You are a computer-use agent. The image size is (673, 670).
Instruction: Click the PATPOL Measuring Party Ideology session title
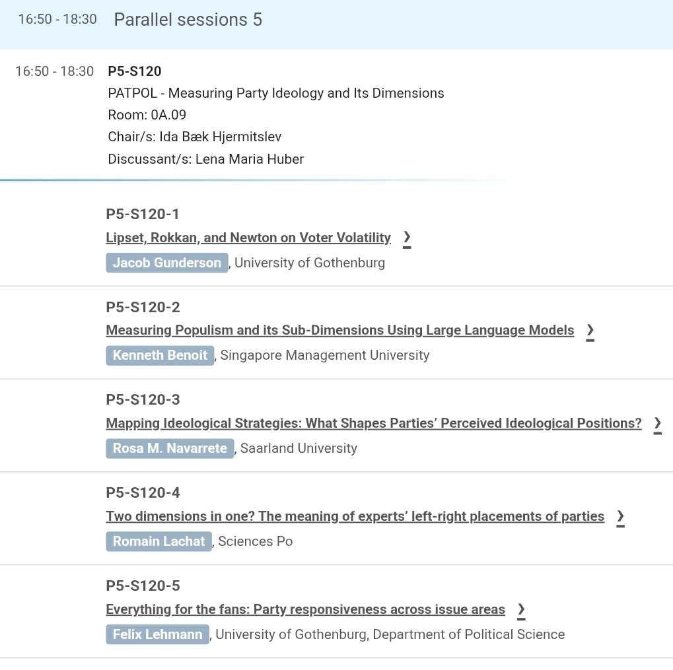click(x=276, y=93)
